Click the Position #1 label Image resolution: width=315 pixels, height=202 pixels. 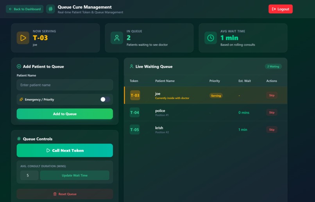click(162, 115)
